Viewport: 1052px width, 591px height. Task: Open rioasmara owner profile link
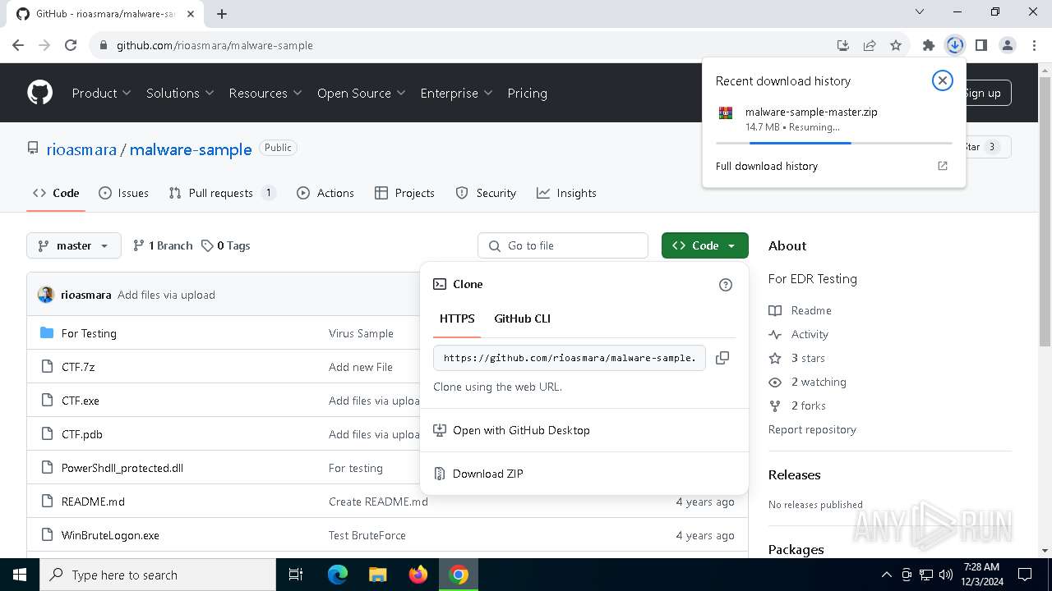click(x=81, y=149)
